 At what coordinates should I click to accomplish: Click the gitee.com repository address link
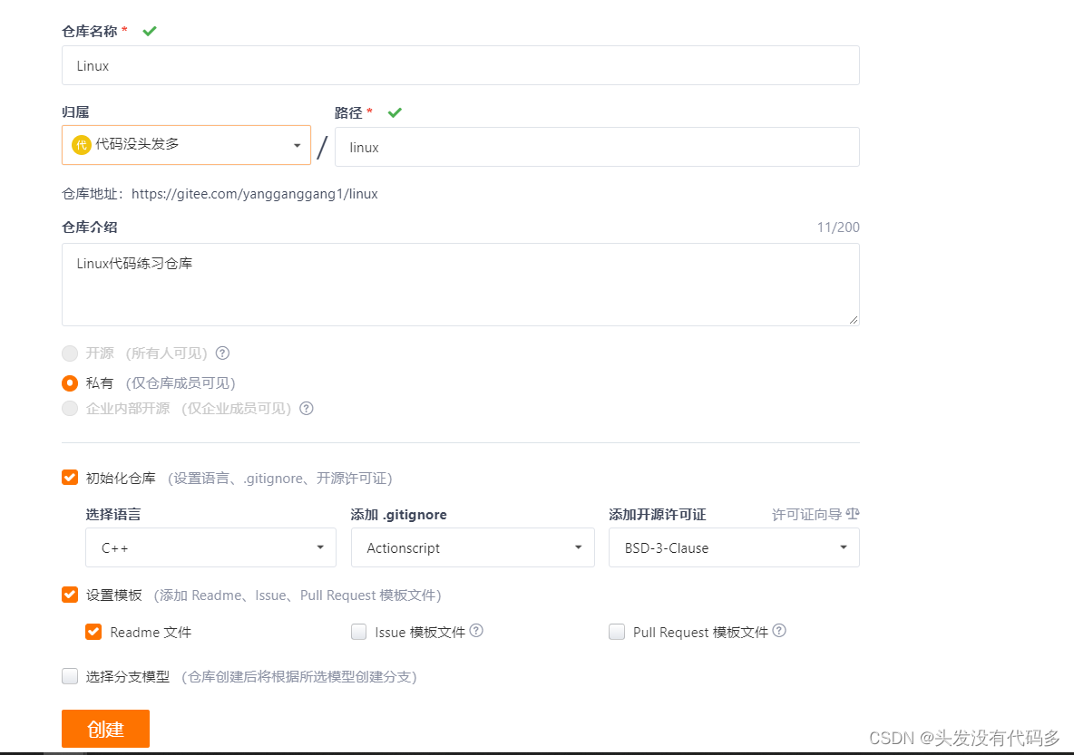[254, 193]
